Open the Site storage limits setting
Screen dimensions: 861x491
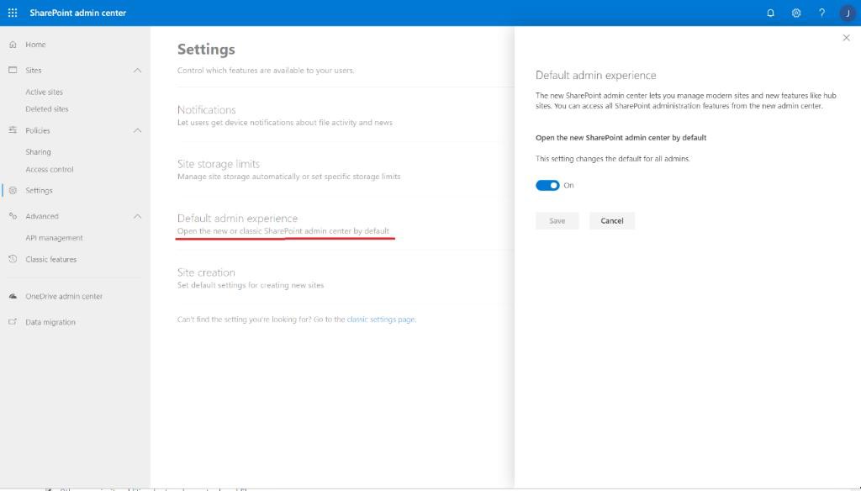pyautogui.click(x=219, y=164)
